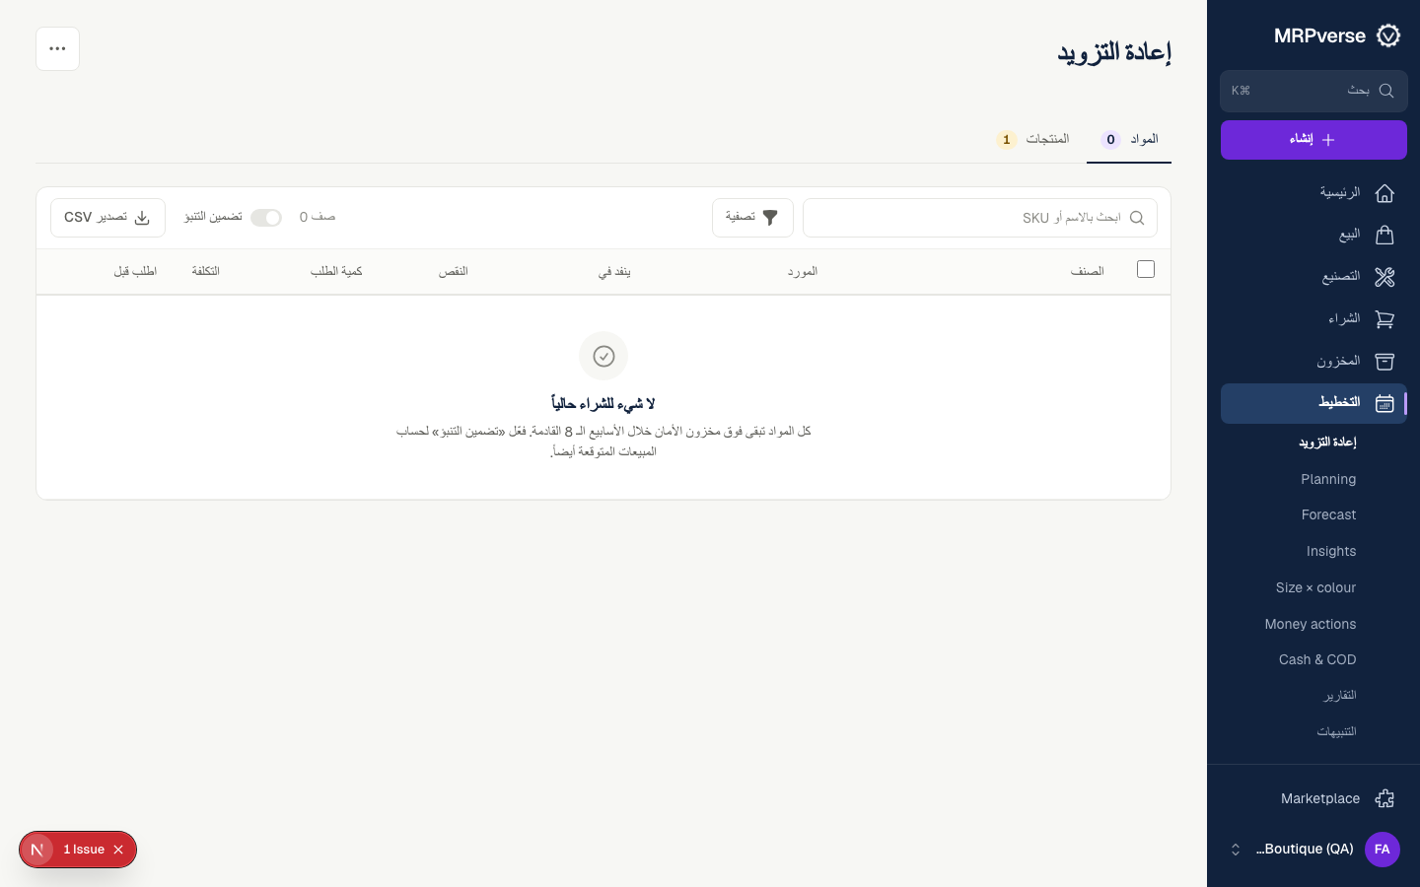
Task: Select إعادة التزويد in the sidebar
Action: [x=1327, y=443]
